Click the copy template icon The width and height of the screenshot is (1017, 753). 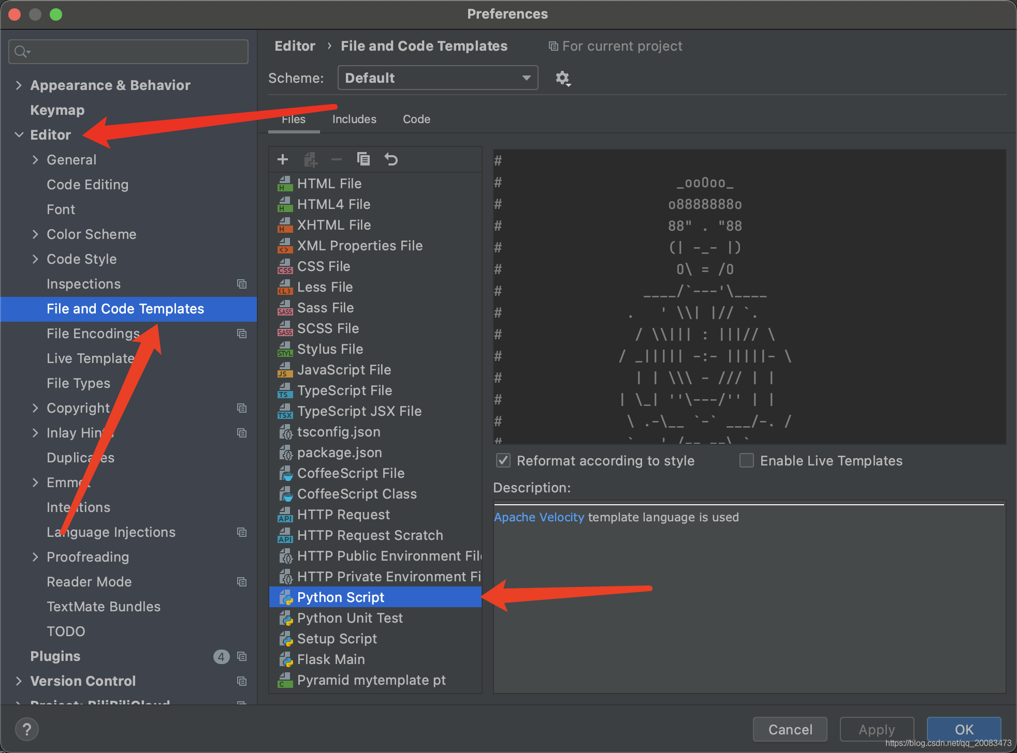click(364, 159)
